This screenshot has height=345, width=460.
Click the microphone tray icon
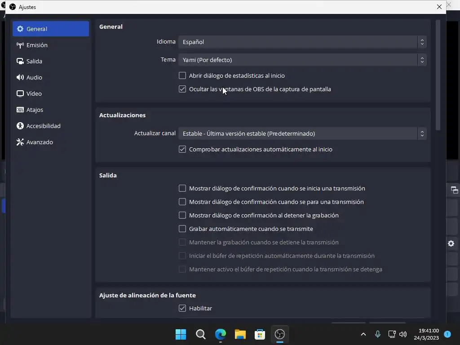tap(378, 334)
